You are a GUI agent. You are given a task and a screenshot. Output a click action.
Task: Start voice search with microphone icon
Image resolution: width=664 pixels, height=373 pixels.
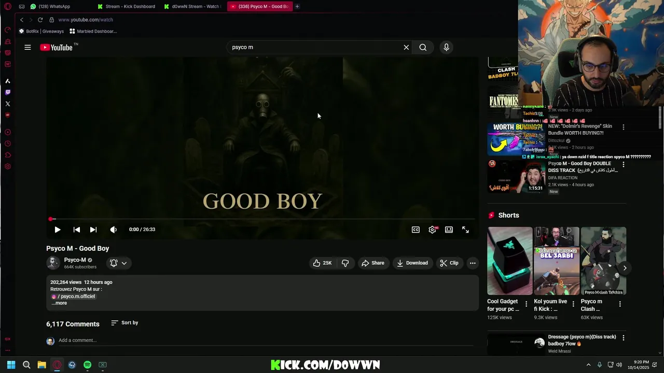click(446, 47)
